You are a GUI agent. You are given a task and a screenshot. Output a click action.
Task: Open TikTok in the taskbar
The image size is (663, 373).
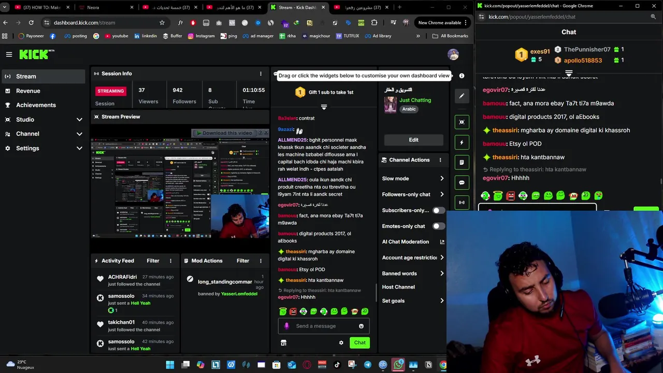coord(337,365)
